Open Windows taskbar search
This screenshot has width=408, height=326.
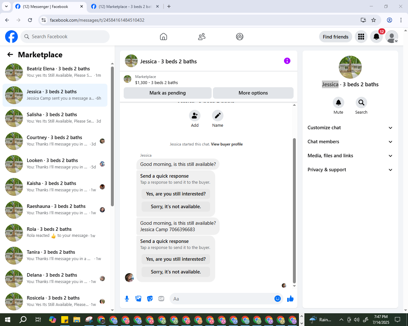coord(23,320)
